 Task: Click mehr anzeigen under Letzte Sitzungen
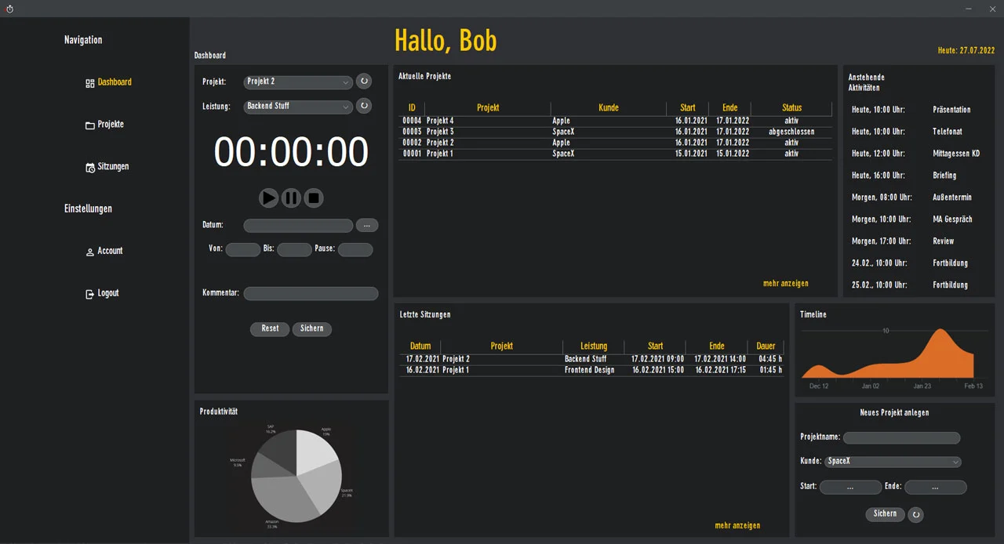(x=737, y=525)
